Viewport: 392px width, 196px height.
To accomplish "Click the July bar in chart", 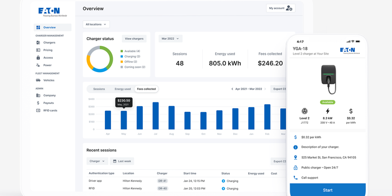I will point(155,116).
